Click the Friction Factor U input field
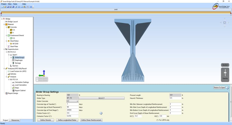This screenshot has width=232, height=125. click(x=72, y=113)
